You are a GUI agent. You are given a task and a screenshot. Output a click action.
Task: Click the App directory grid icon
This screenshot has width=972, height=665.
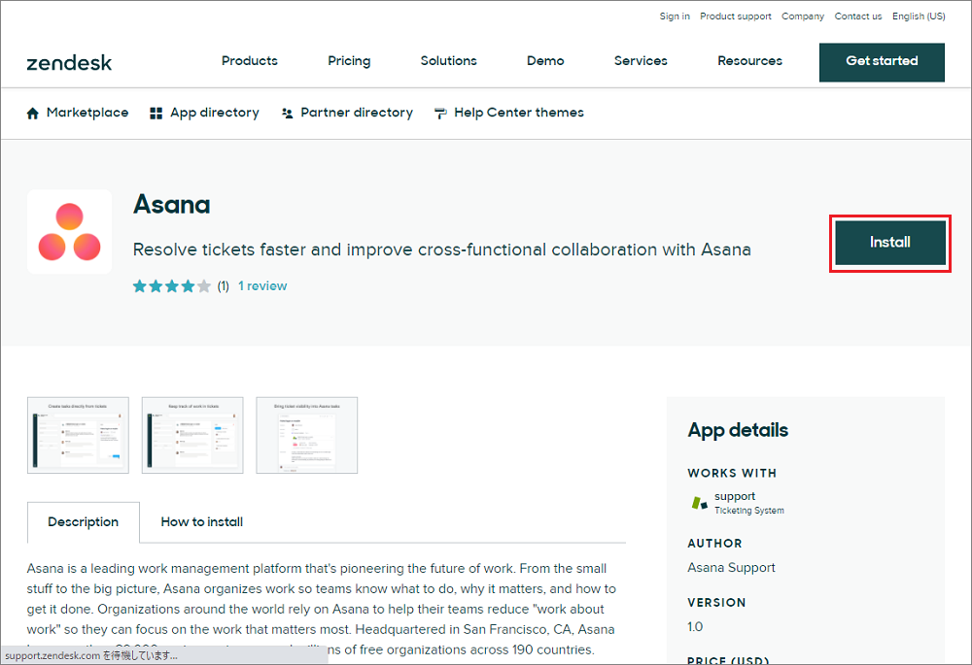[156, 114]
